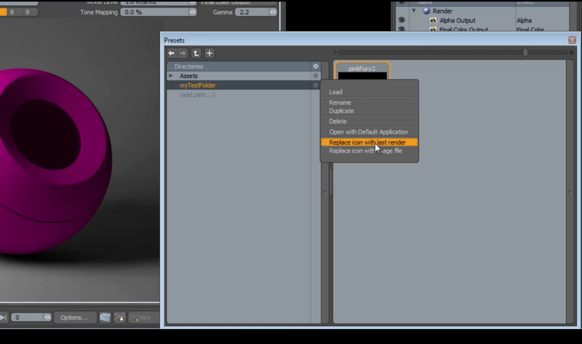Open the Options... button

pos(74,317)
